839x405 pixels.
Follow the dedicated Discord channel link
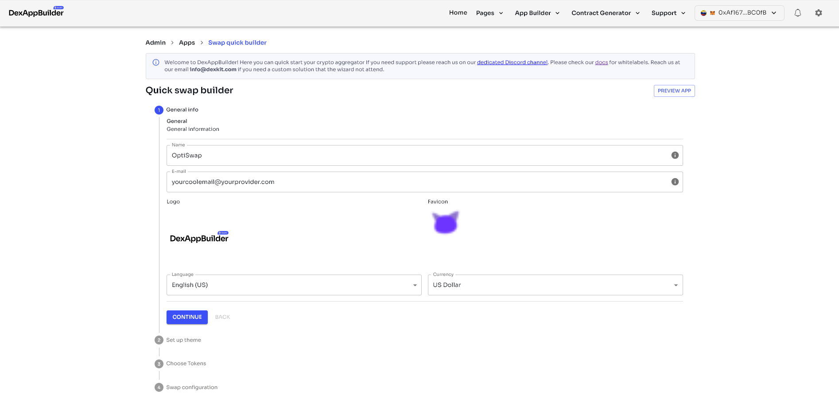[x=512, y=62]
